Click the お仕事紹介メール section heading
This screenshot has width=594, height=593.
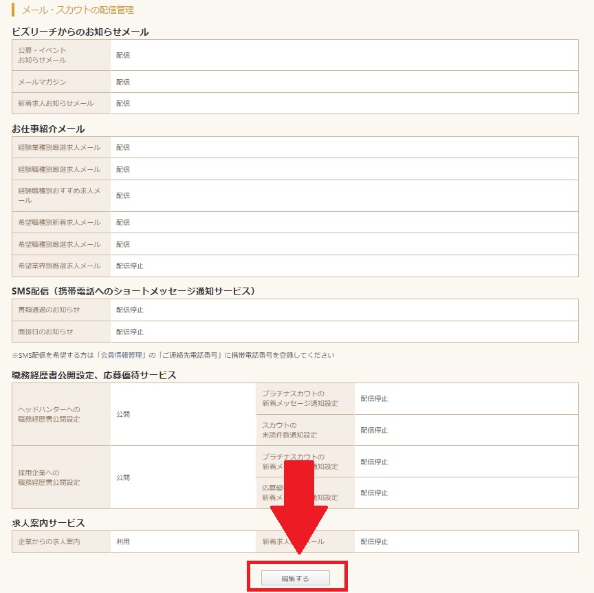coord(48,129)
